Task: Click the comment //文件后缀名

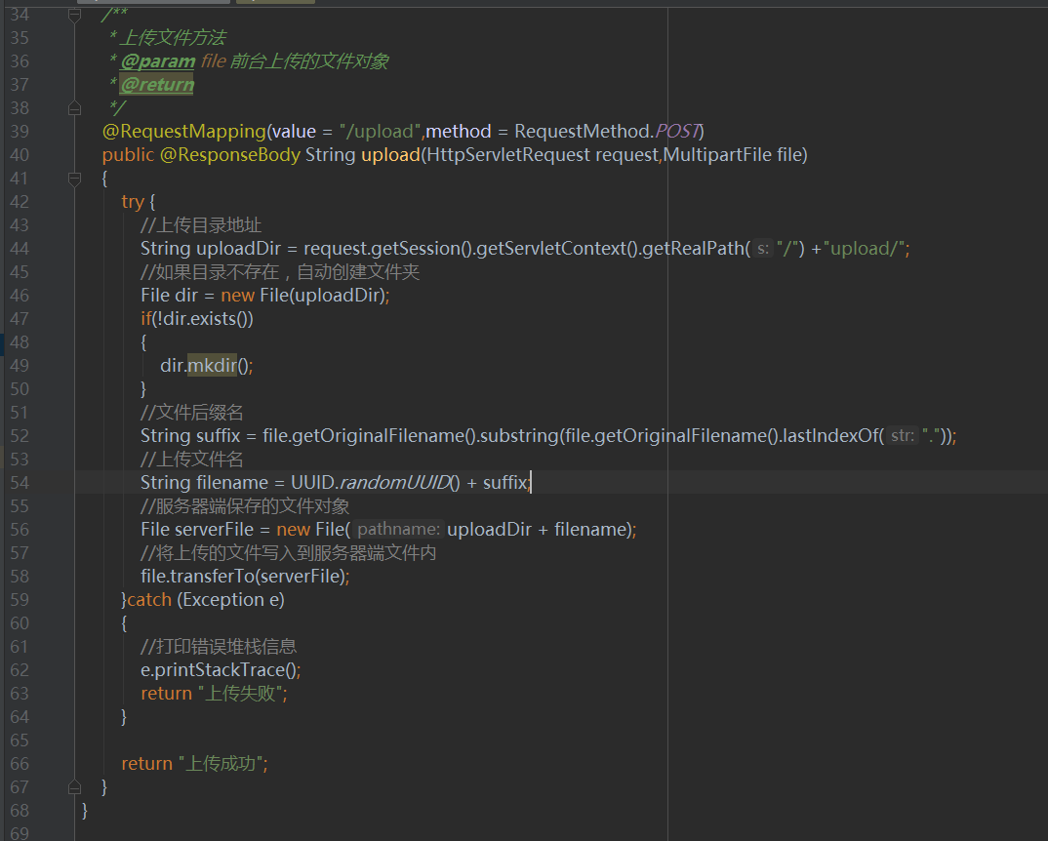Action: [192, 413]
